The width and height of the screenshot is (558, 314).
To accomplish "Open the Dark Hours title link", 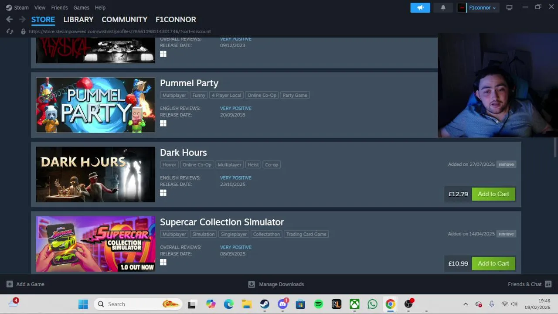I will [x=184, y=153].
